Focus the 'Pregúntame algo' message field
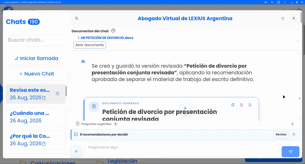 [182, 150]
